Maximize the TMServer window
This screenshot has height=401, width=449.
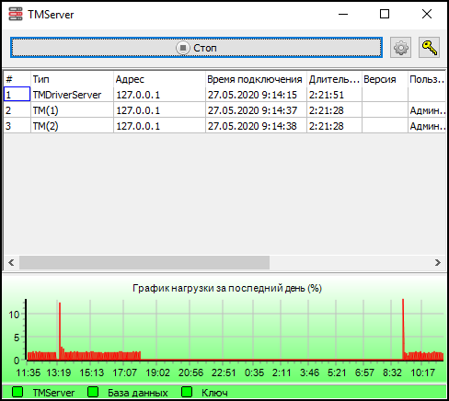click(385, 14)
